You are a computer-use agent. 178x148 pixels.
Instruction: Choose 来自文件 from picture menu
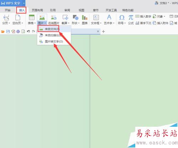(54, 29)
